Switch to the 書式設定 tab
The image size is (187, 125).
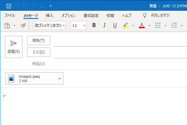click(91, 16)
